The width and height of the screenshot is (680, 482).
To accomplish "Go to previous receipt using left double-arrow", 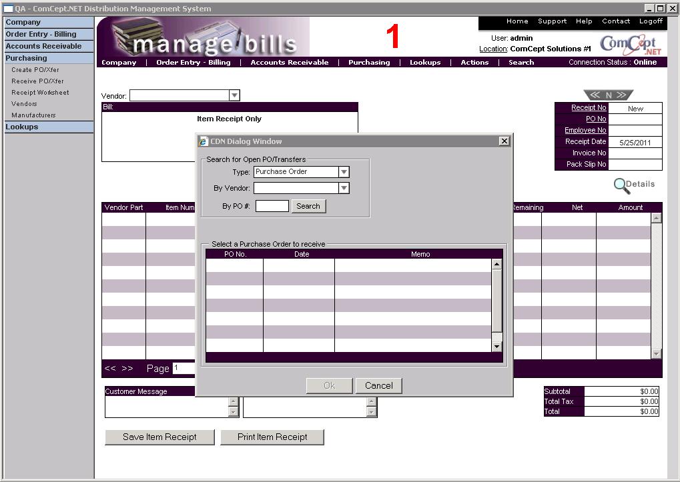I will pyautogui.click(x=594, y=95).
